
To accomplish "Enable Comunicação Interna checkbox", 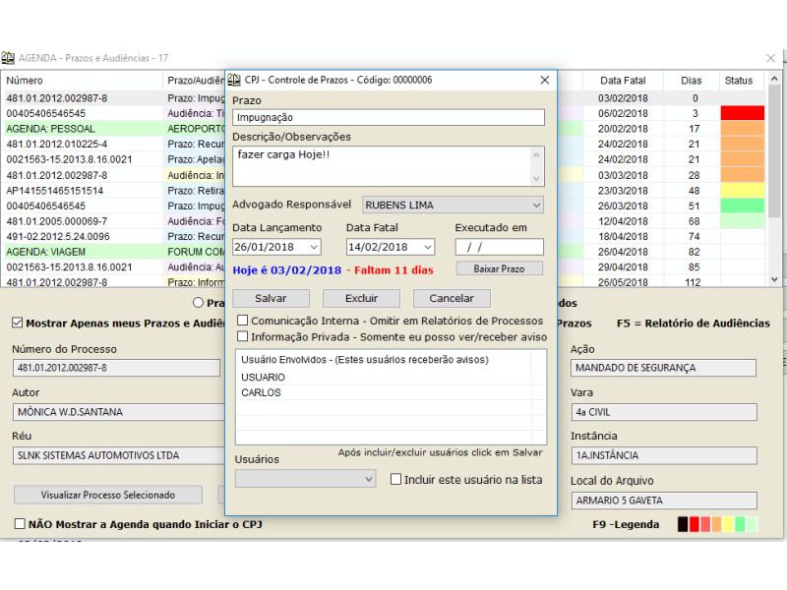I will click(243, 321).
